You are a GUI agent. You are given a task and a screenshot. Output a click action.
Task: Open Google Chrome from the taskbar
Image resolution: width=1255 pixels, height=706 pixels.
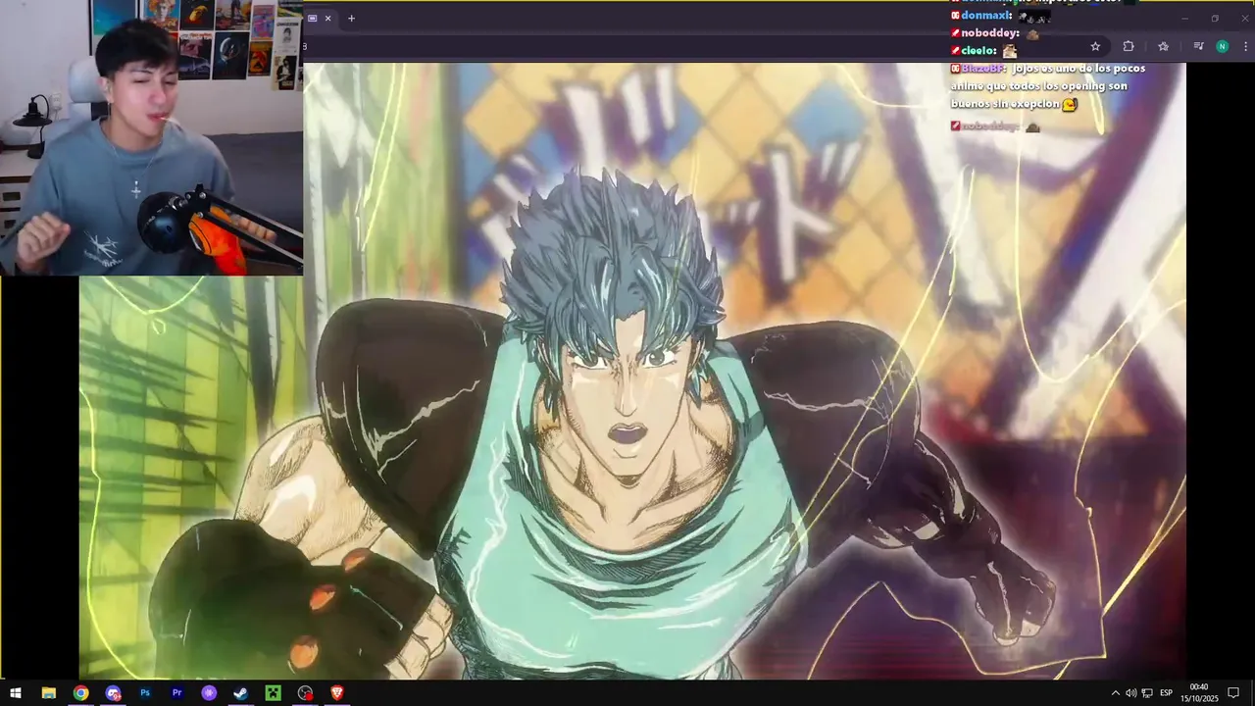click(x=80, y=693)
